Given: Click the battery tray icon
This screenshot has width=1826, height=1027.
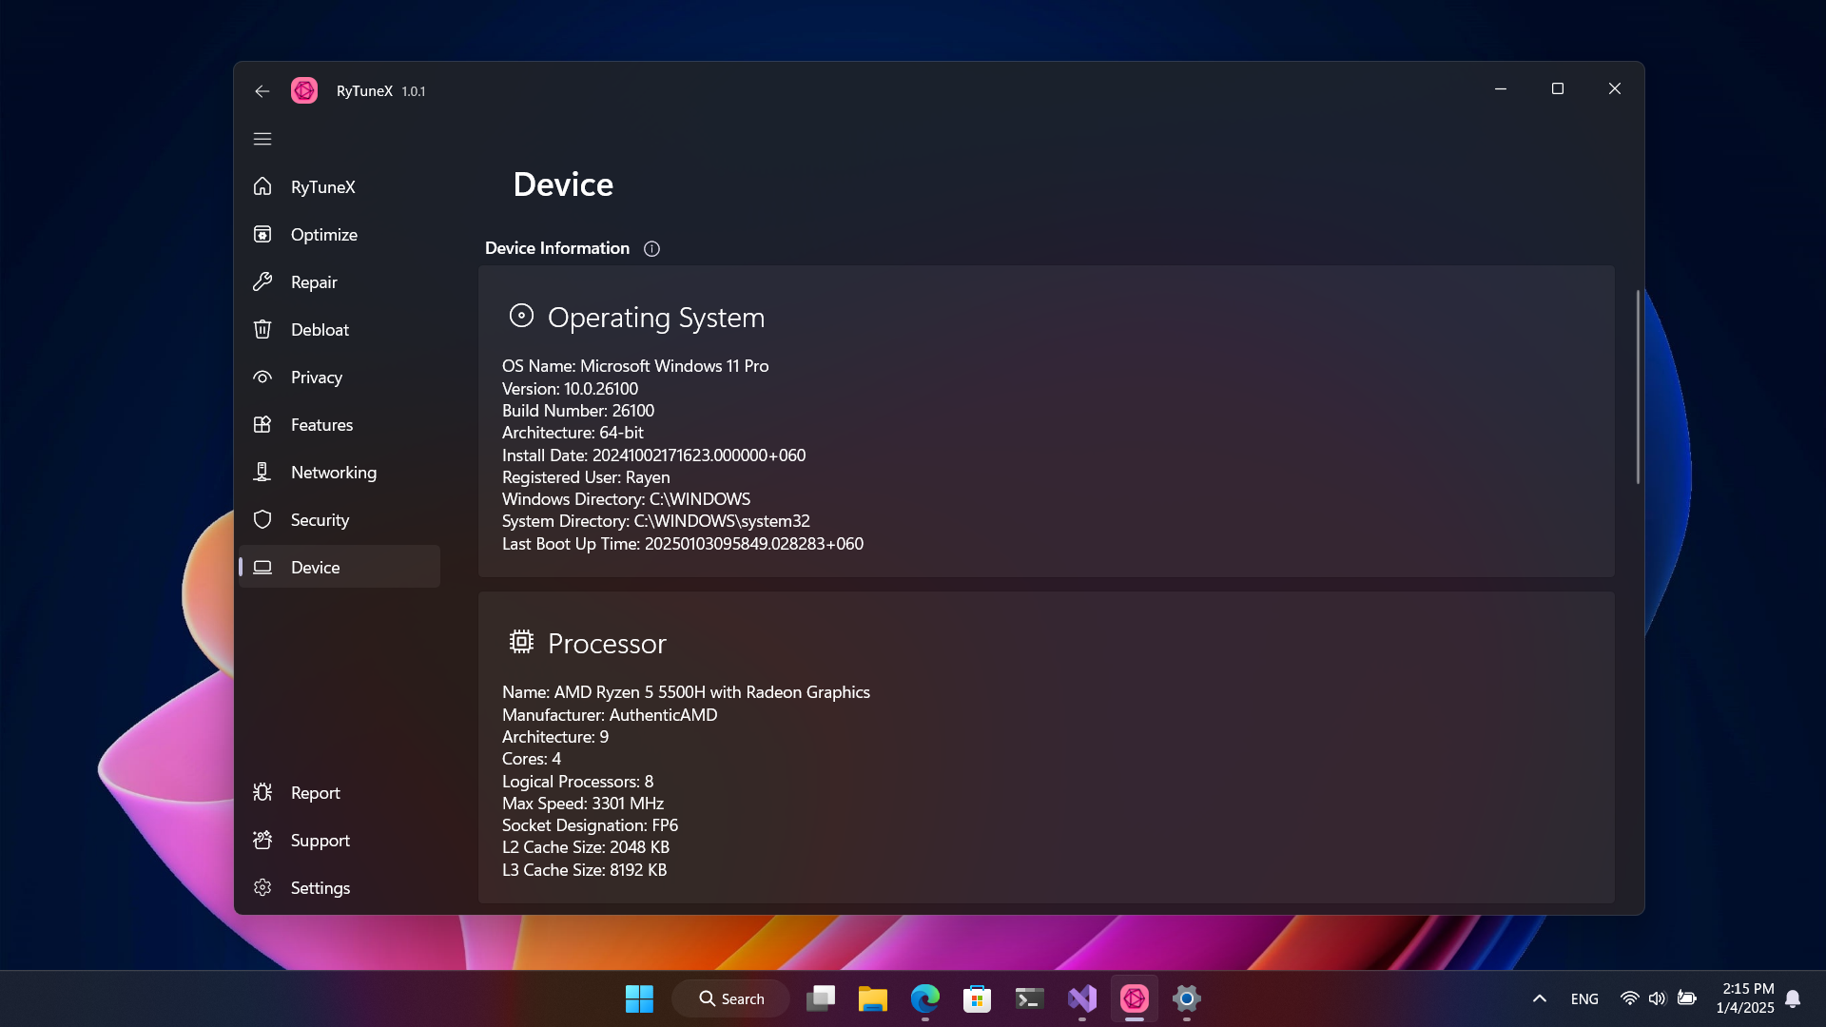Looking at the screenshot, I should pos(1686,998).
